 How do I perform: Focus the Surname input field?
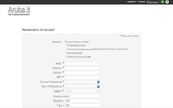[82, 68]
